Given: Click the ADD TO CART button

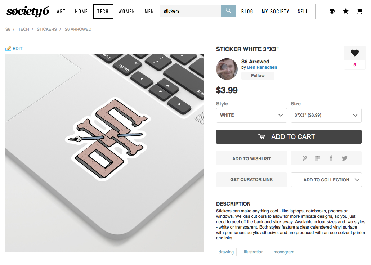Looking at the screenshot, I should [289, 136].
